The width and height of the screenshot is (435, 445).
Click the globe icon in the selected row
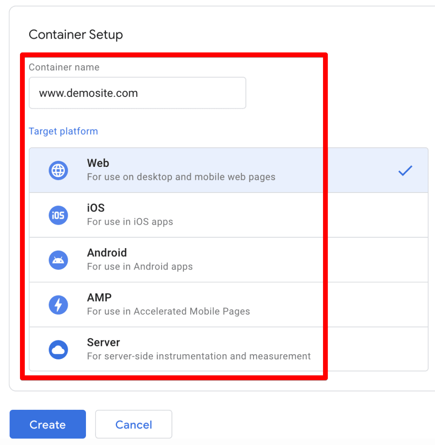pyautogui.click(x=58, y=170)
